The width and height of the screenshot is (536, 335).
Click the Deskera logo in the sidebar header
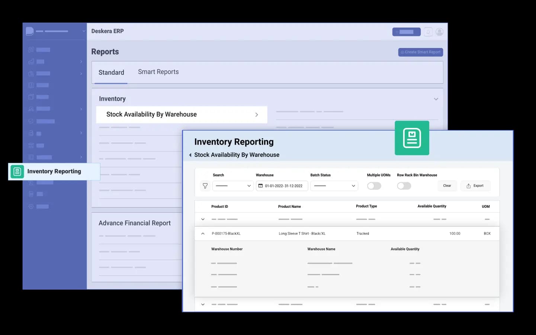[x=30, y=31]
